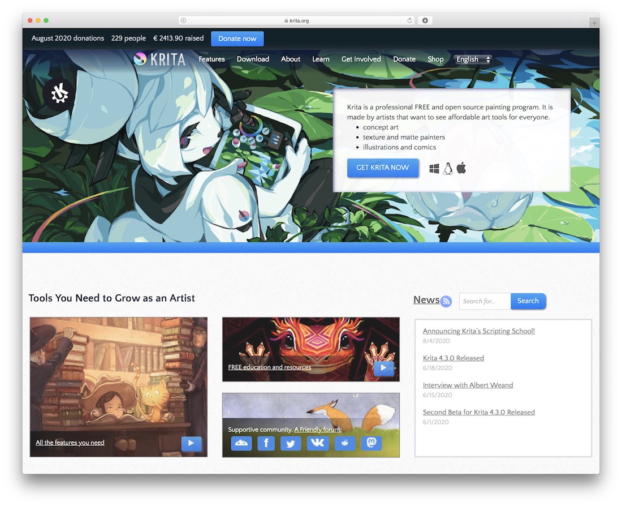Click the Apple macOS icon

tap(461, 168)
